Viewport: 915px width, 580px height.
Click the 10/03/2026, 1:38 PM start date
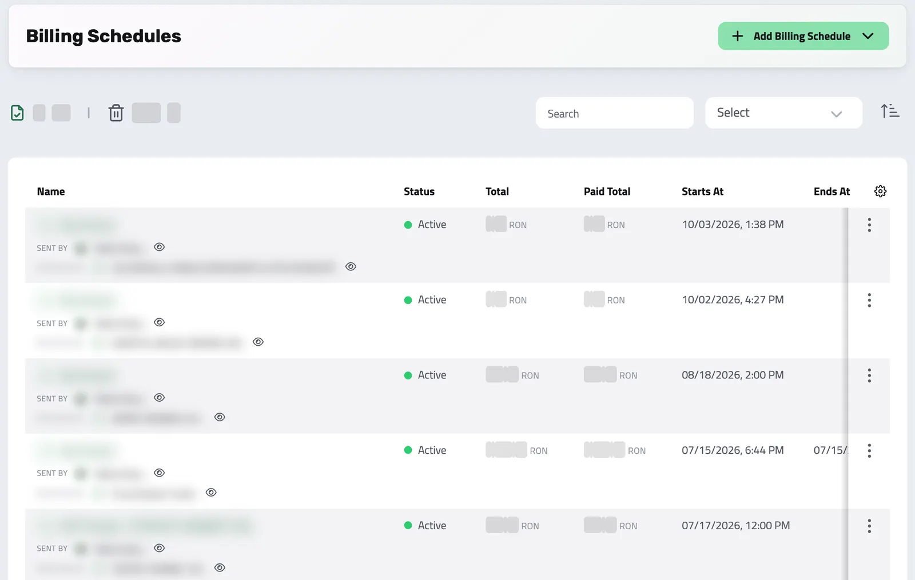[x=733, y=225]
